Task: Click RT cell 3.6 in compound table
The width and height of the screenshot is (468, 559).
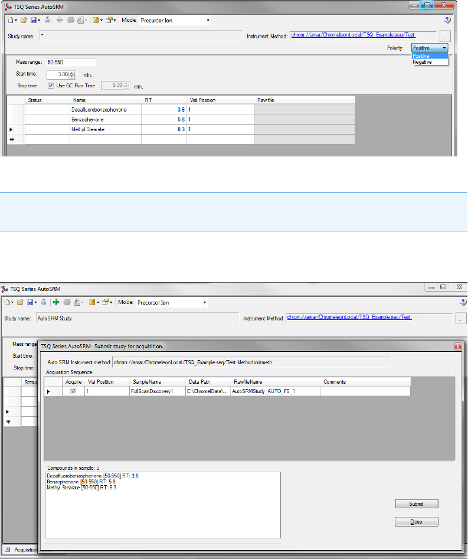Action: (x=164, y=109)
